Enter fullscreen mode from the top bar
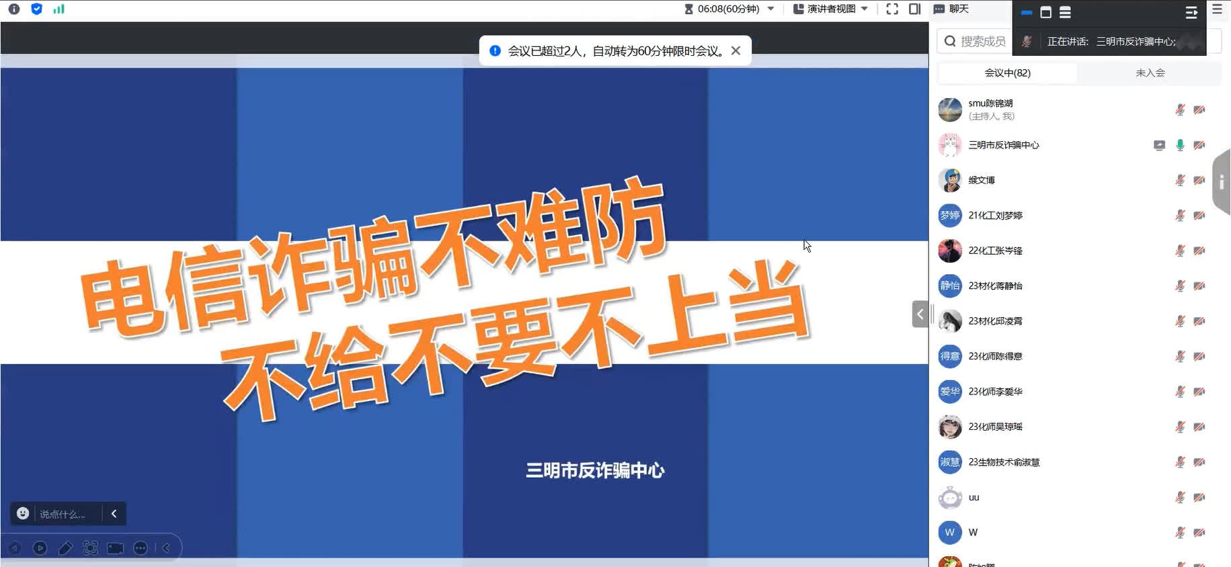 (x=892, y=9)
